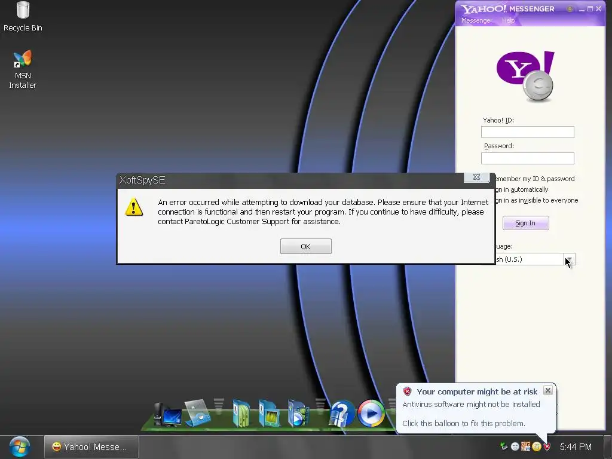Open Help and Support from the dock
This screenshot has width=612, height=459.
(x=342, y=414)
